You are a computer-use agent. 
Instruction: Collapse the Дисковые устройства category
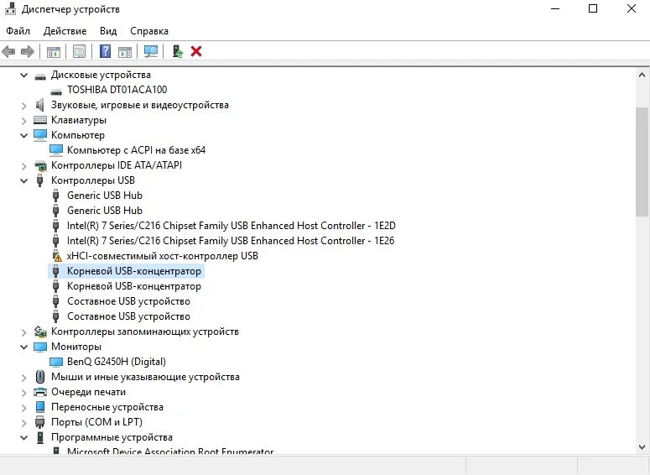[x=24, y=75]
